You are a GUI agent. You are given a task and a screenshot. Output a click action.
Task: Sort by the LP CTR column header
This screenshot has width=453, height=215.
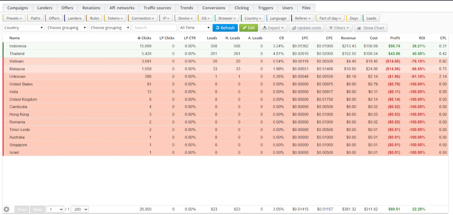[190, 38]
